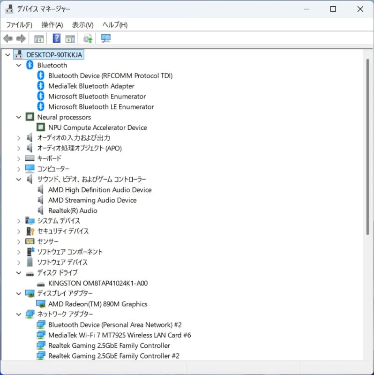The height and width of the screenshot is (375, 374).
Task: Click the monitor icon of コンピューター
Action: pyautogui.click(x=30, y=169)
